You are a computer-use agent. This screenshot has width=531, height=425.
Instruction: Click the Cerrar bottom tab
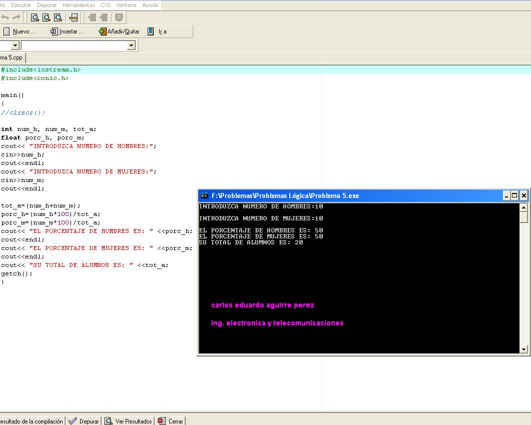coord(171,421)
